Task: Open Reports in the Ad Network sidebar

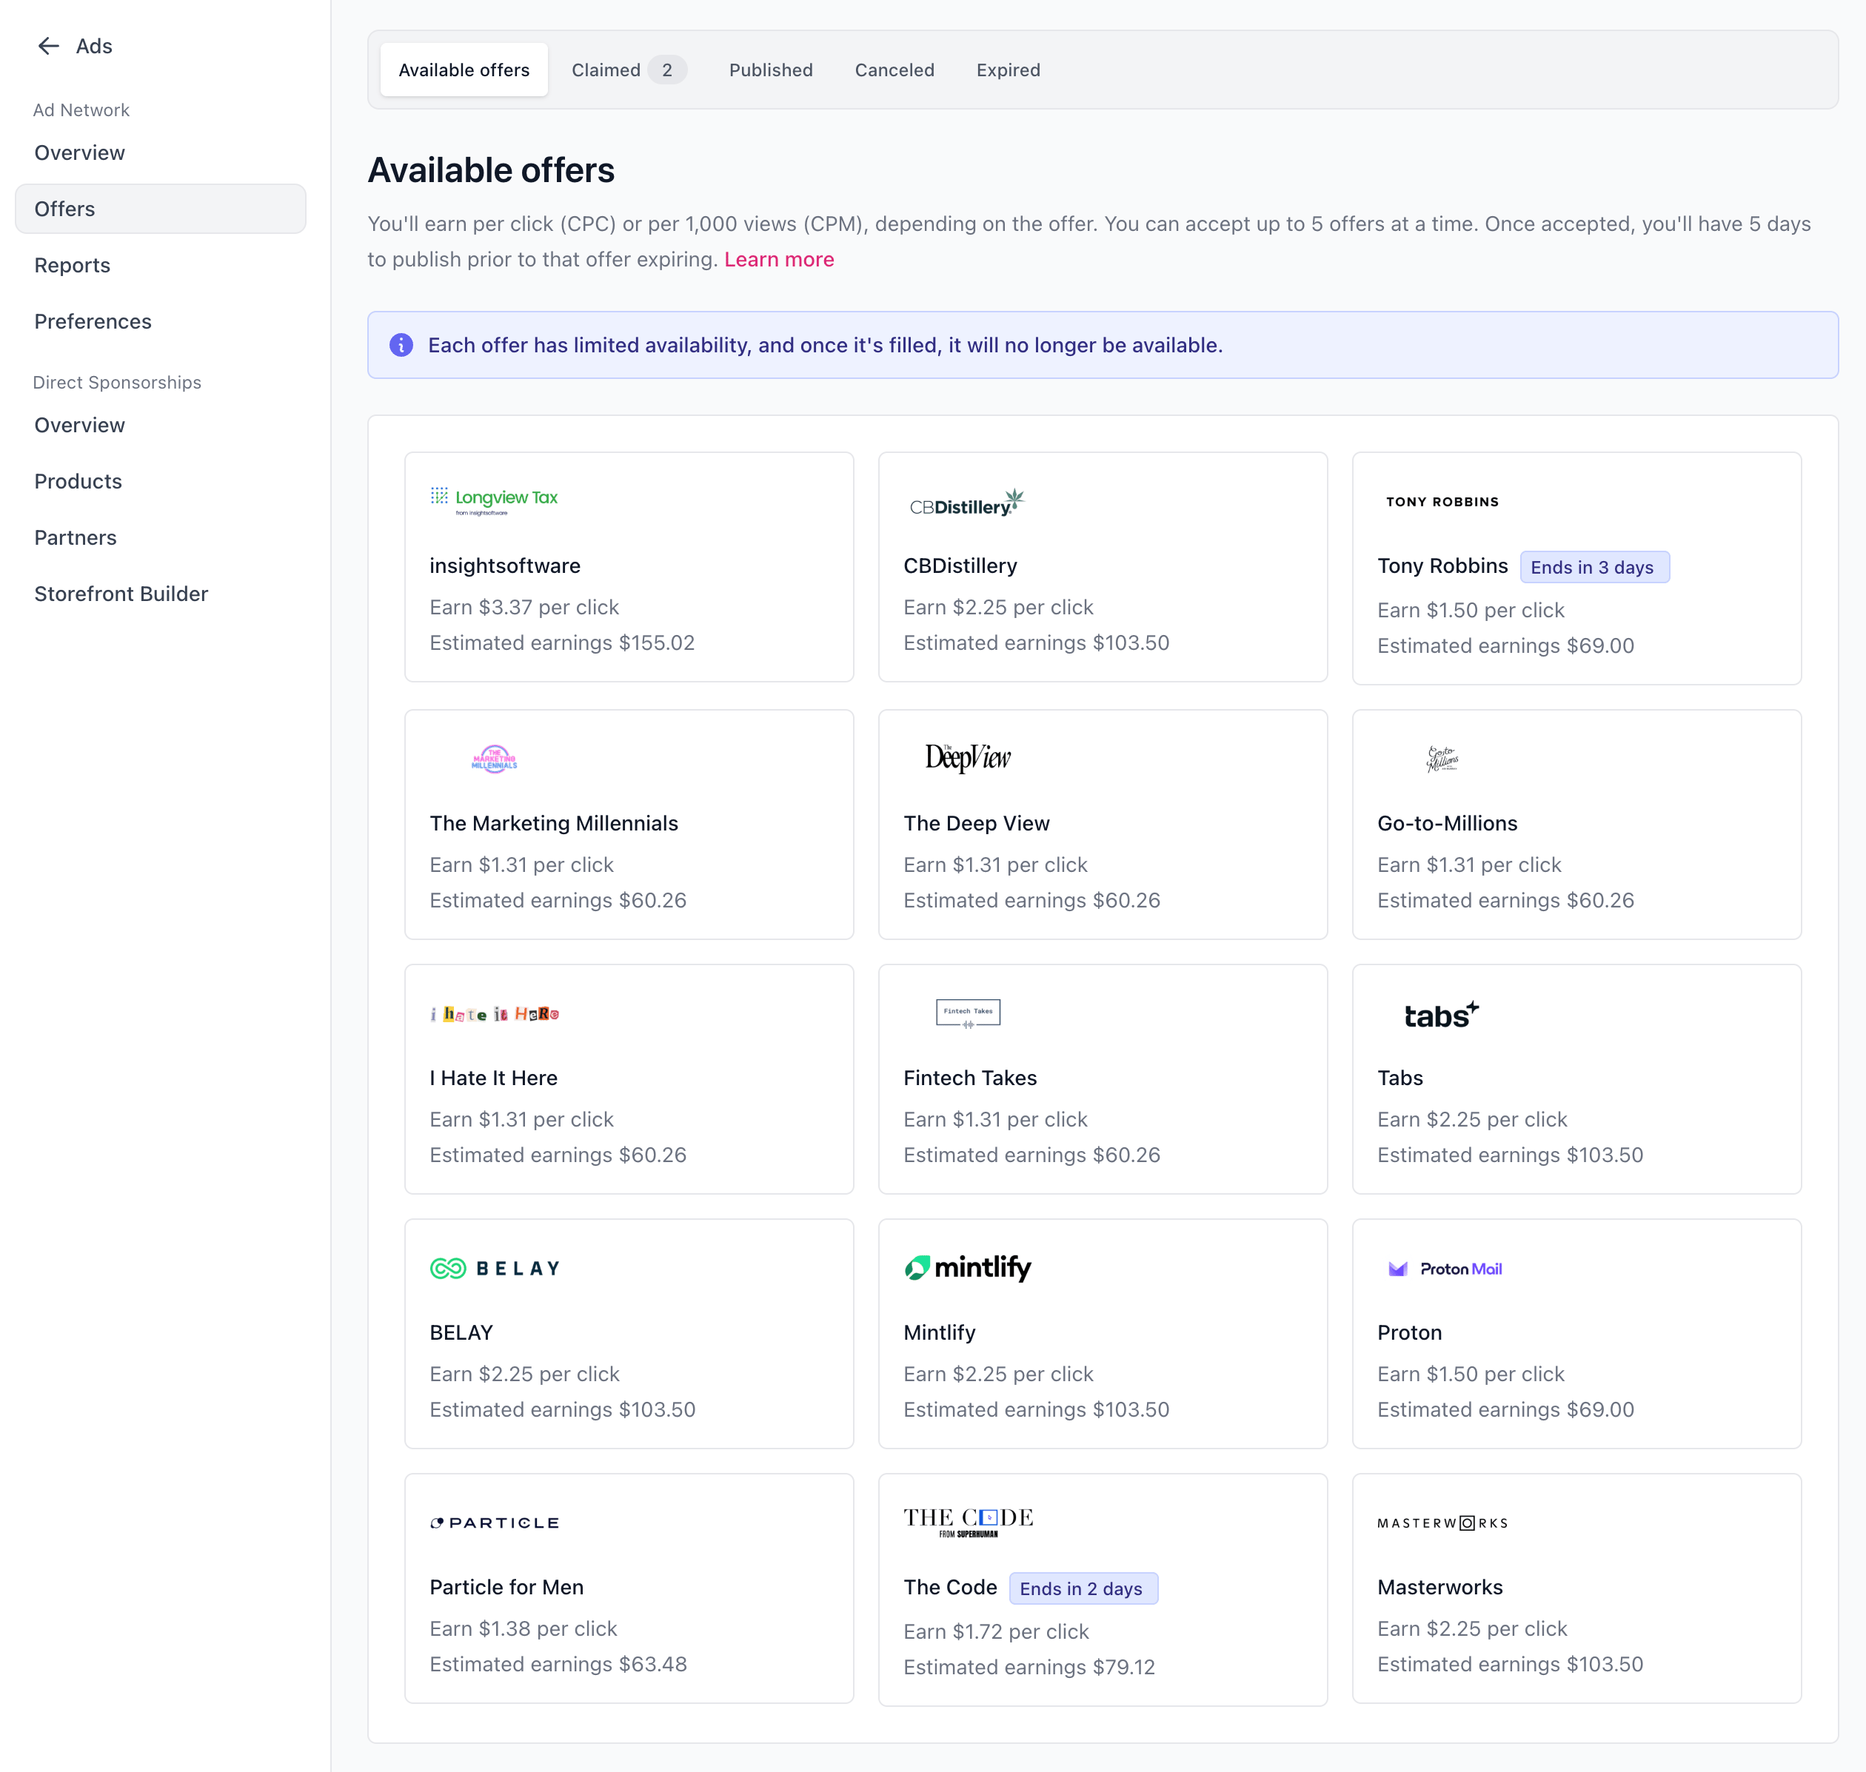Action: pyautogui.click(x=73, y=266)
